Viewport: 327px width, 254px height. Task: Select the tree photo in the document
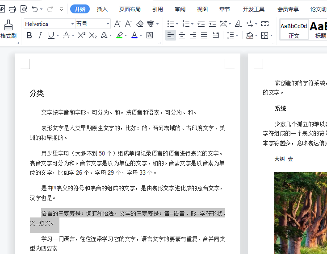point(301,213)
